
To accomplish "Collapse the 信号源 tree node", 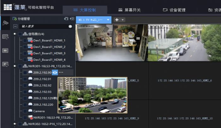I will click(15, 34).
